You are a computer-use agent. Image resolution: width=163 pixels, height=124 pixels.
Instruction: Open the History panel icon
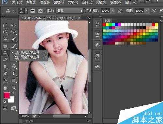pyautogui.click(x=97, y=24)
